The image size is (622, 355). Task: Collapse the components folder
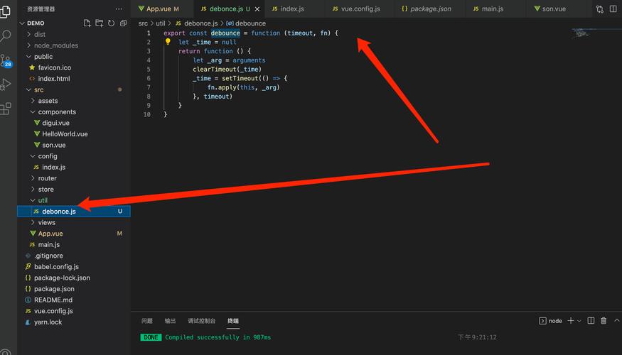point(57,111)
